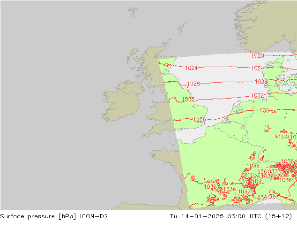Select the 1036 label over northern Germany
This screenshot has height=230, width=297.
(x=263, y=110)
